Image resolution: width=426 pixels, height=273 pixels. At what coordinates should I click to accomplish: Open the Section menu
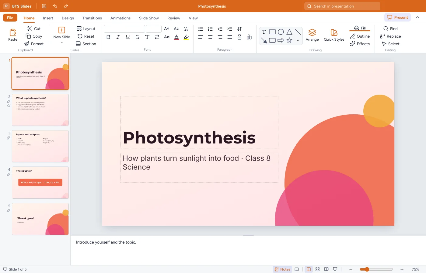86,44
